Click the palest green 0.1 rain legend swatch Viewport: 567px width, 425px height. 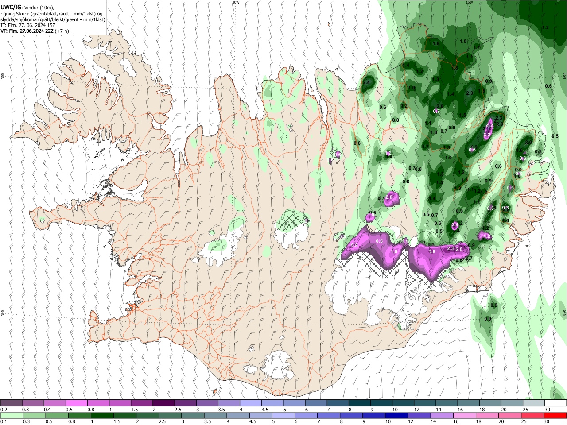pos(12,416)
